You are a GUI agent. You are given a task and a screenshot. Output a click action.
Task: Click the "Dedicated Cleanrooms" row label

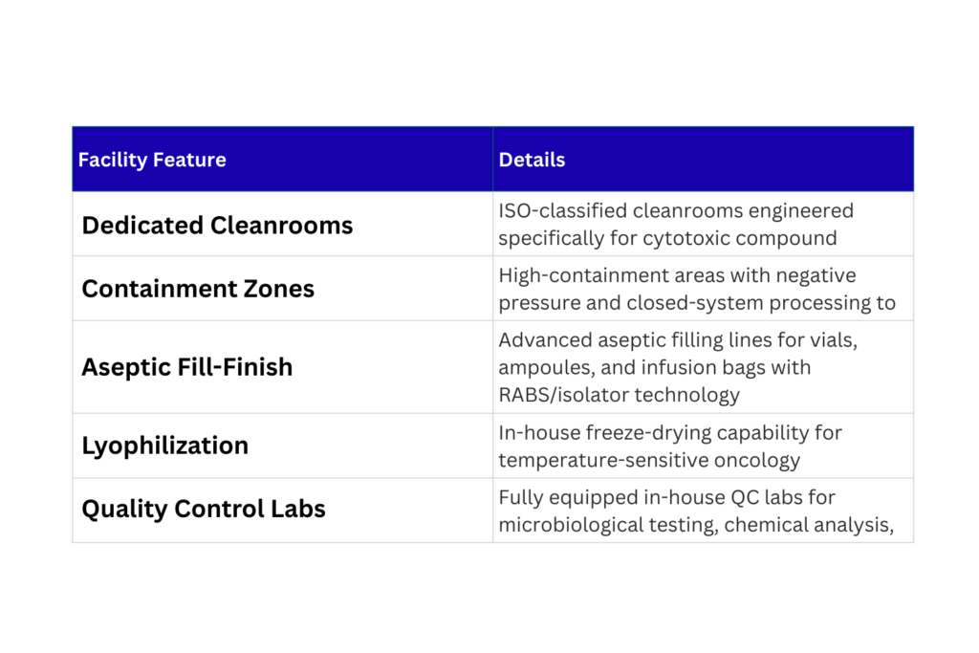coord(217,226)
